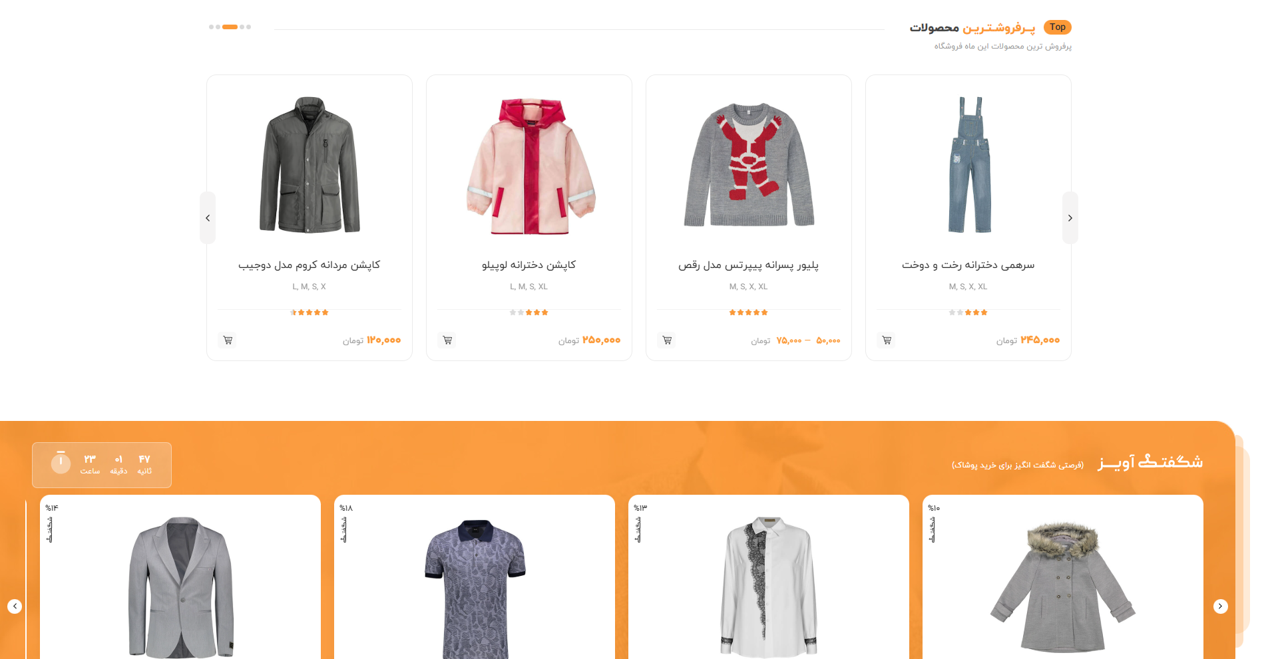1278x659 pixels.
Task: Click the stopwatch icon in countdown timer
Action: point(61,462)
